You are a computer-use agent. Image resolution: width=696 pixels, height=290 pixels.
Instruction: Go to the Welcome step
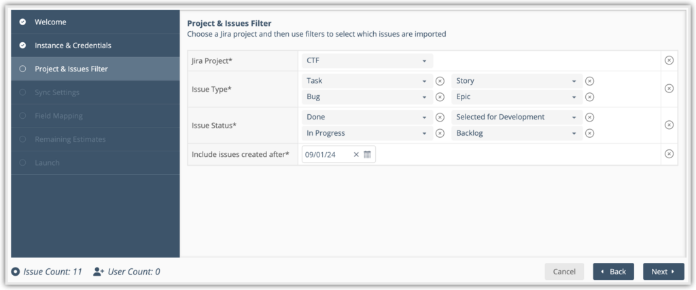[50, 22]
